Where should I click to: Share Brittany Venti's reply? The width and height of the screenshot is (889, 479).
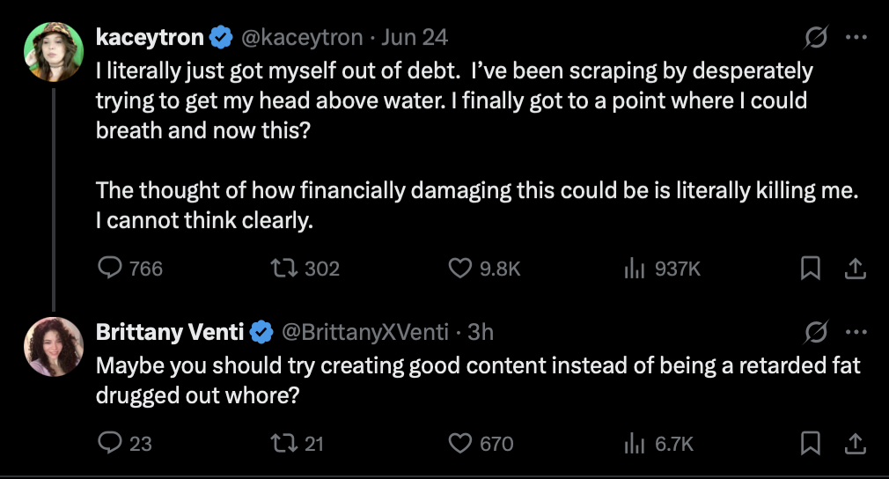(x=855, y=443)
